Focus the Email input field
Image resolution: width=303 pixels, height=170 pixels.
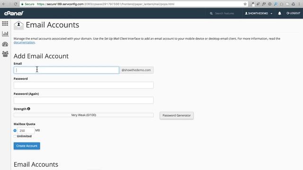(x=66, y=70)
